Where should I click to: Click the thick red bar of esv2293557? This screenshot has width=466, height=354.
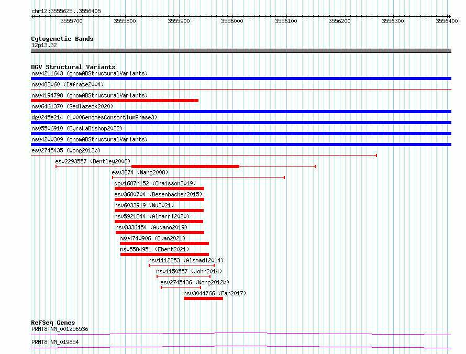click(185, 167)
